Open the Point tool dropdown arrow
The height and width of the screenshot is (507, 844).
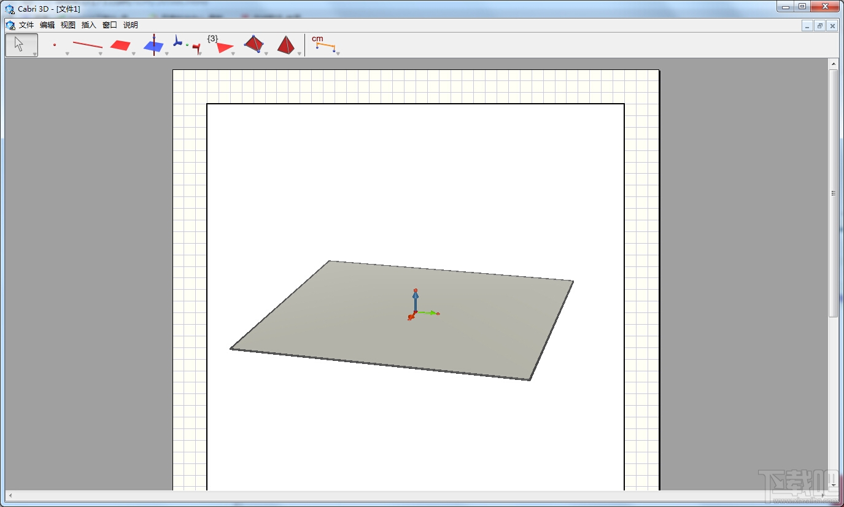point(67,54)
